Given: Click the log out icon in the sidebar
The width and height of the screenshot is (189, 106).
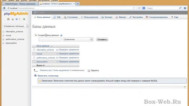Looking at the screenshot, I should point(12,19).
